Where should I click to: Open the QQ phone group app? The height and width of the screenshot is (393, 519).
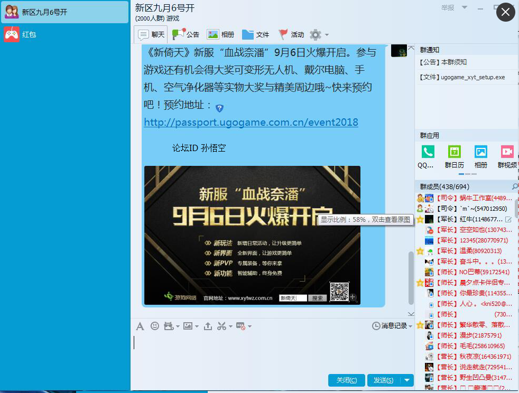[x=428, y=152]
